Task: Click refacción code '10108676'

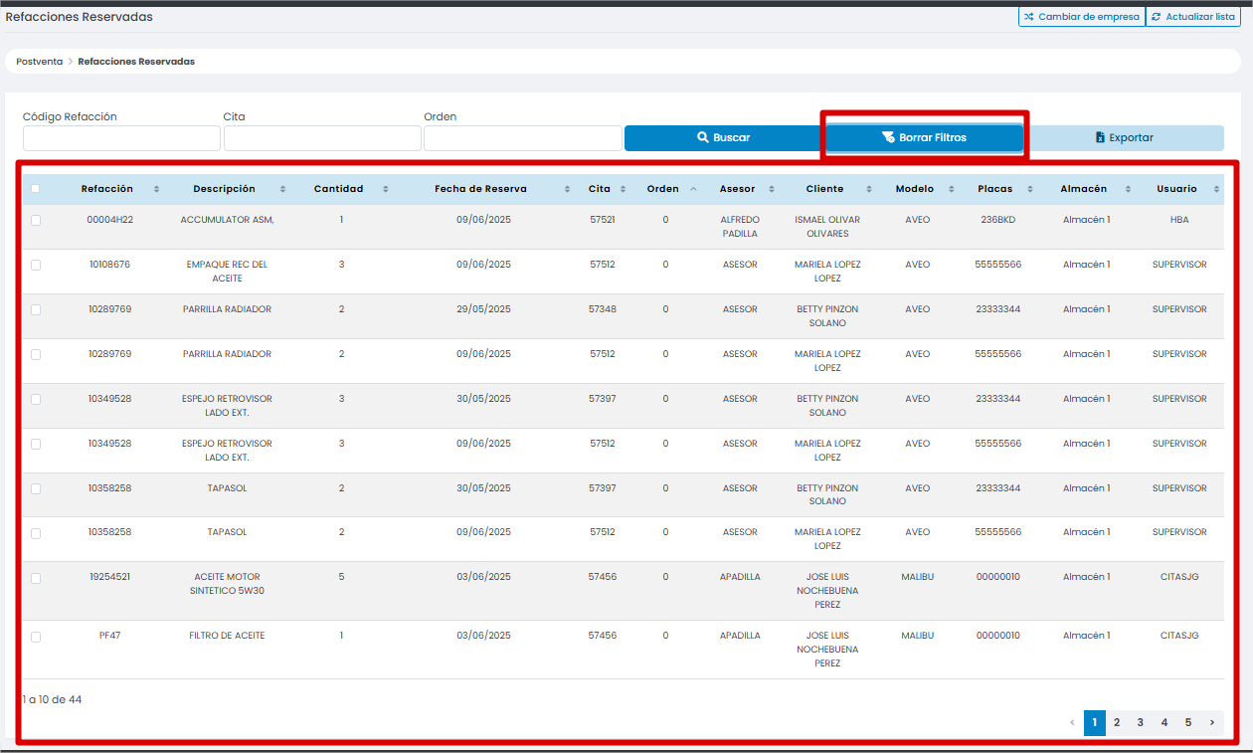Action: pyautogui.click(x=110, y=265)
